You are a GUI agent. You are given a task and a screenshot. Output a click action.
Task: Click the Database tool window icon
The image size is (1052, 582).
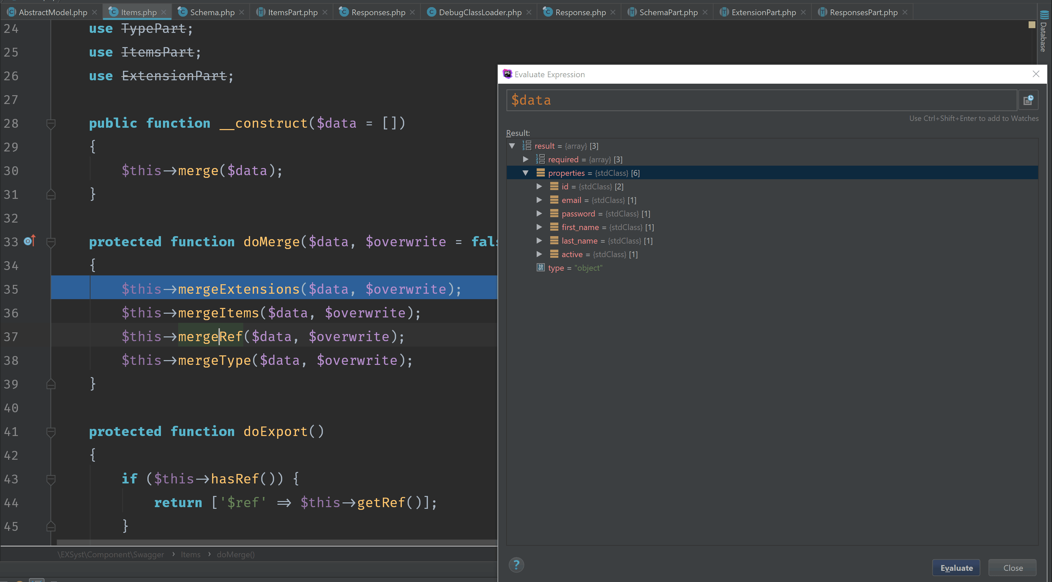tap(1044, 15)
